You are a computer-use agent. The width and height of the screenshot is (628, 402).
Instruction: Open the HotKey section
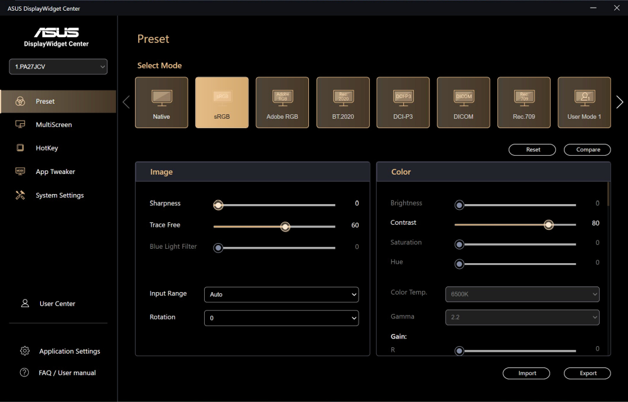pyautogui.click(x=46, y=148)
